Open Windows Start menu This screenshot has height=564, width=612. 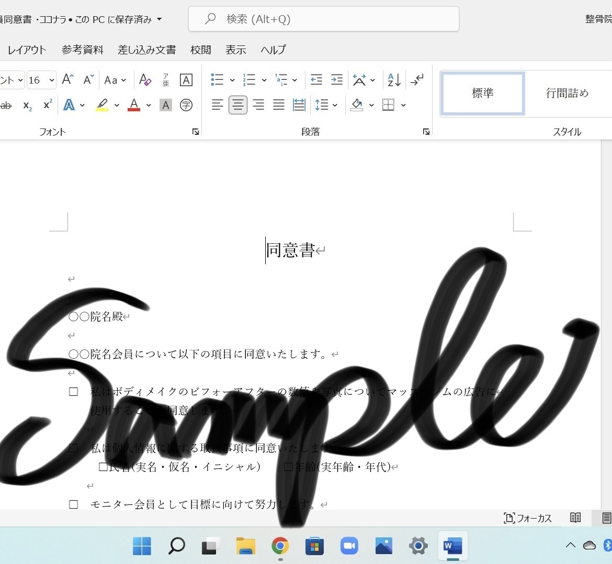(x=142, y=546)
